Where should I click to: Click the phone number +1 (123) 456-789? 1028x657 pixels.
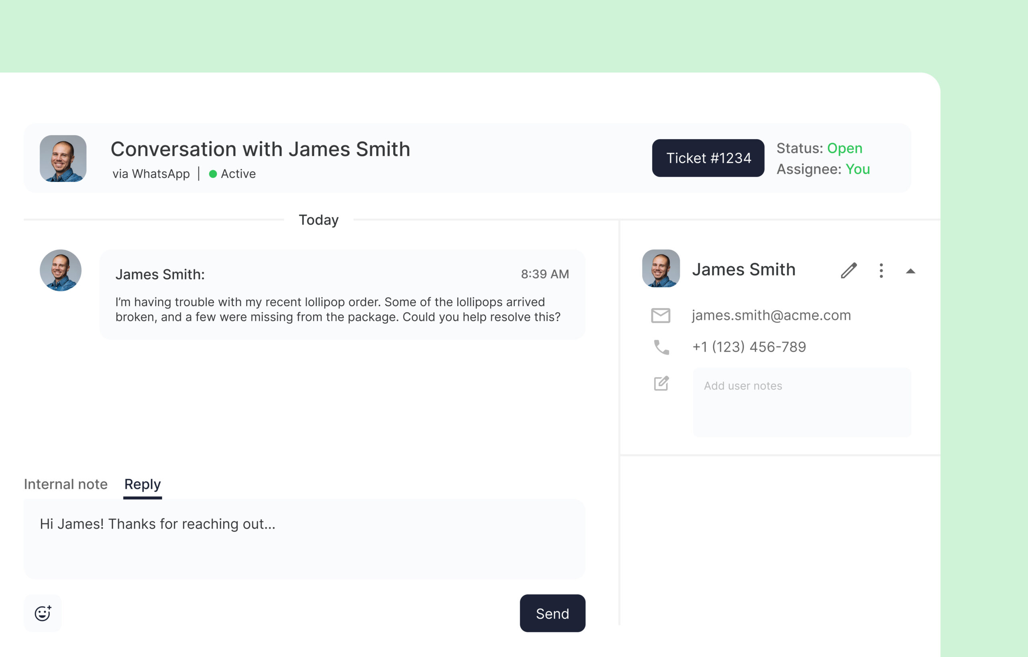(x=749, y=347)
